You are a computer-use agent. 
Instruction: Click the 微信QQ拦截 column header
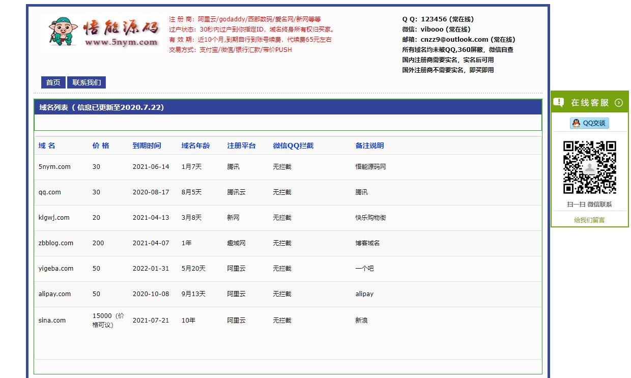coord(293,146)
